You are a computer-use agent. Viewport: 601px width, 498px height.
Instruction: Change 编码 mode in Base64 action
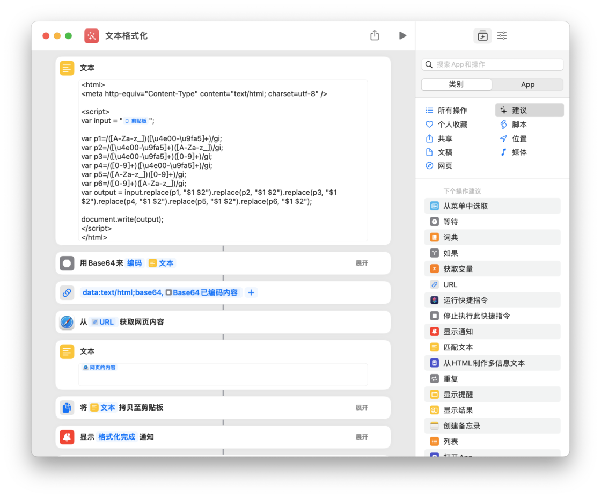pos(134,263)
